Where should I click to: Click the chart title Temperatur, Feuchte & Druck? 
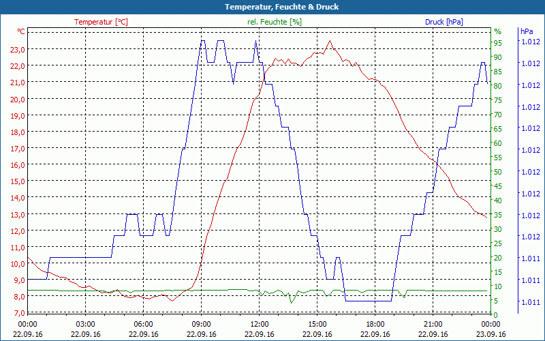pyautogui.click(x=281, y=7)
